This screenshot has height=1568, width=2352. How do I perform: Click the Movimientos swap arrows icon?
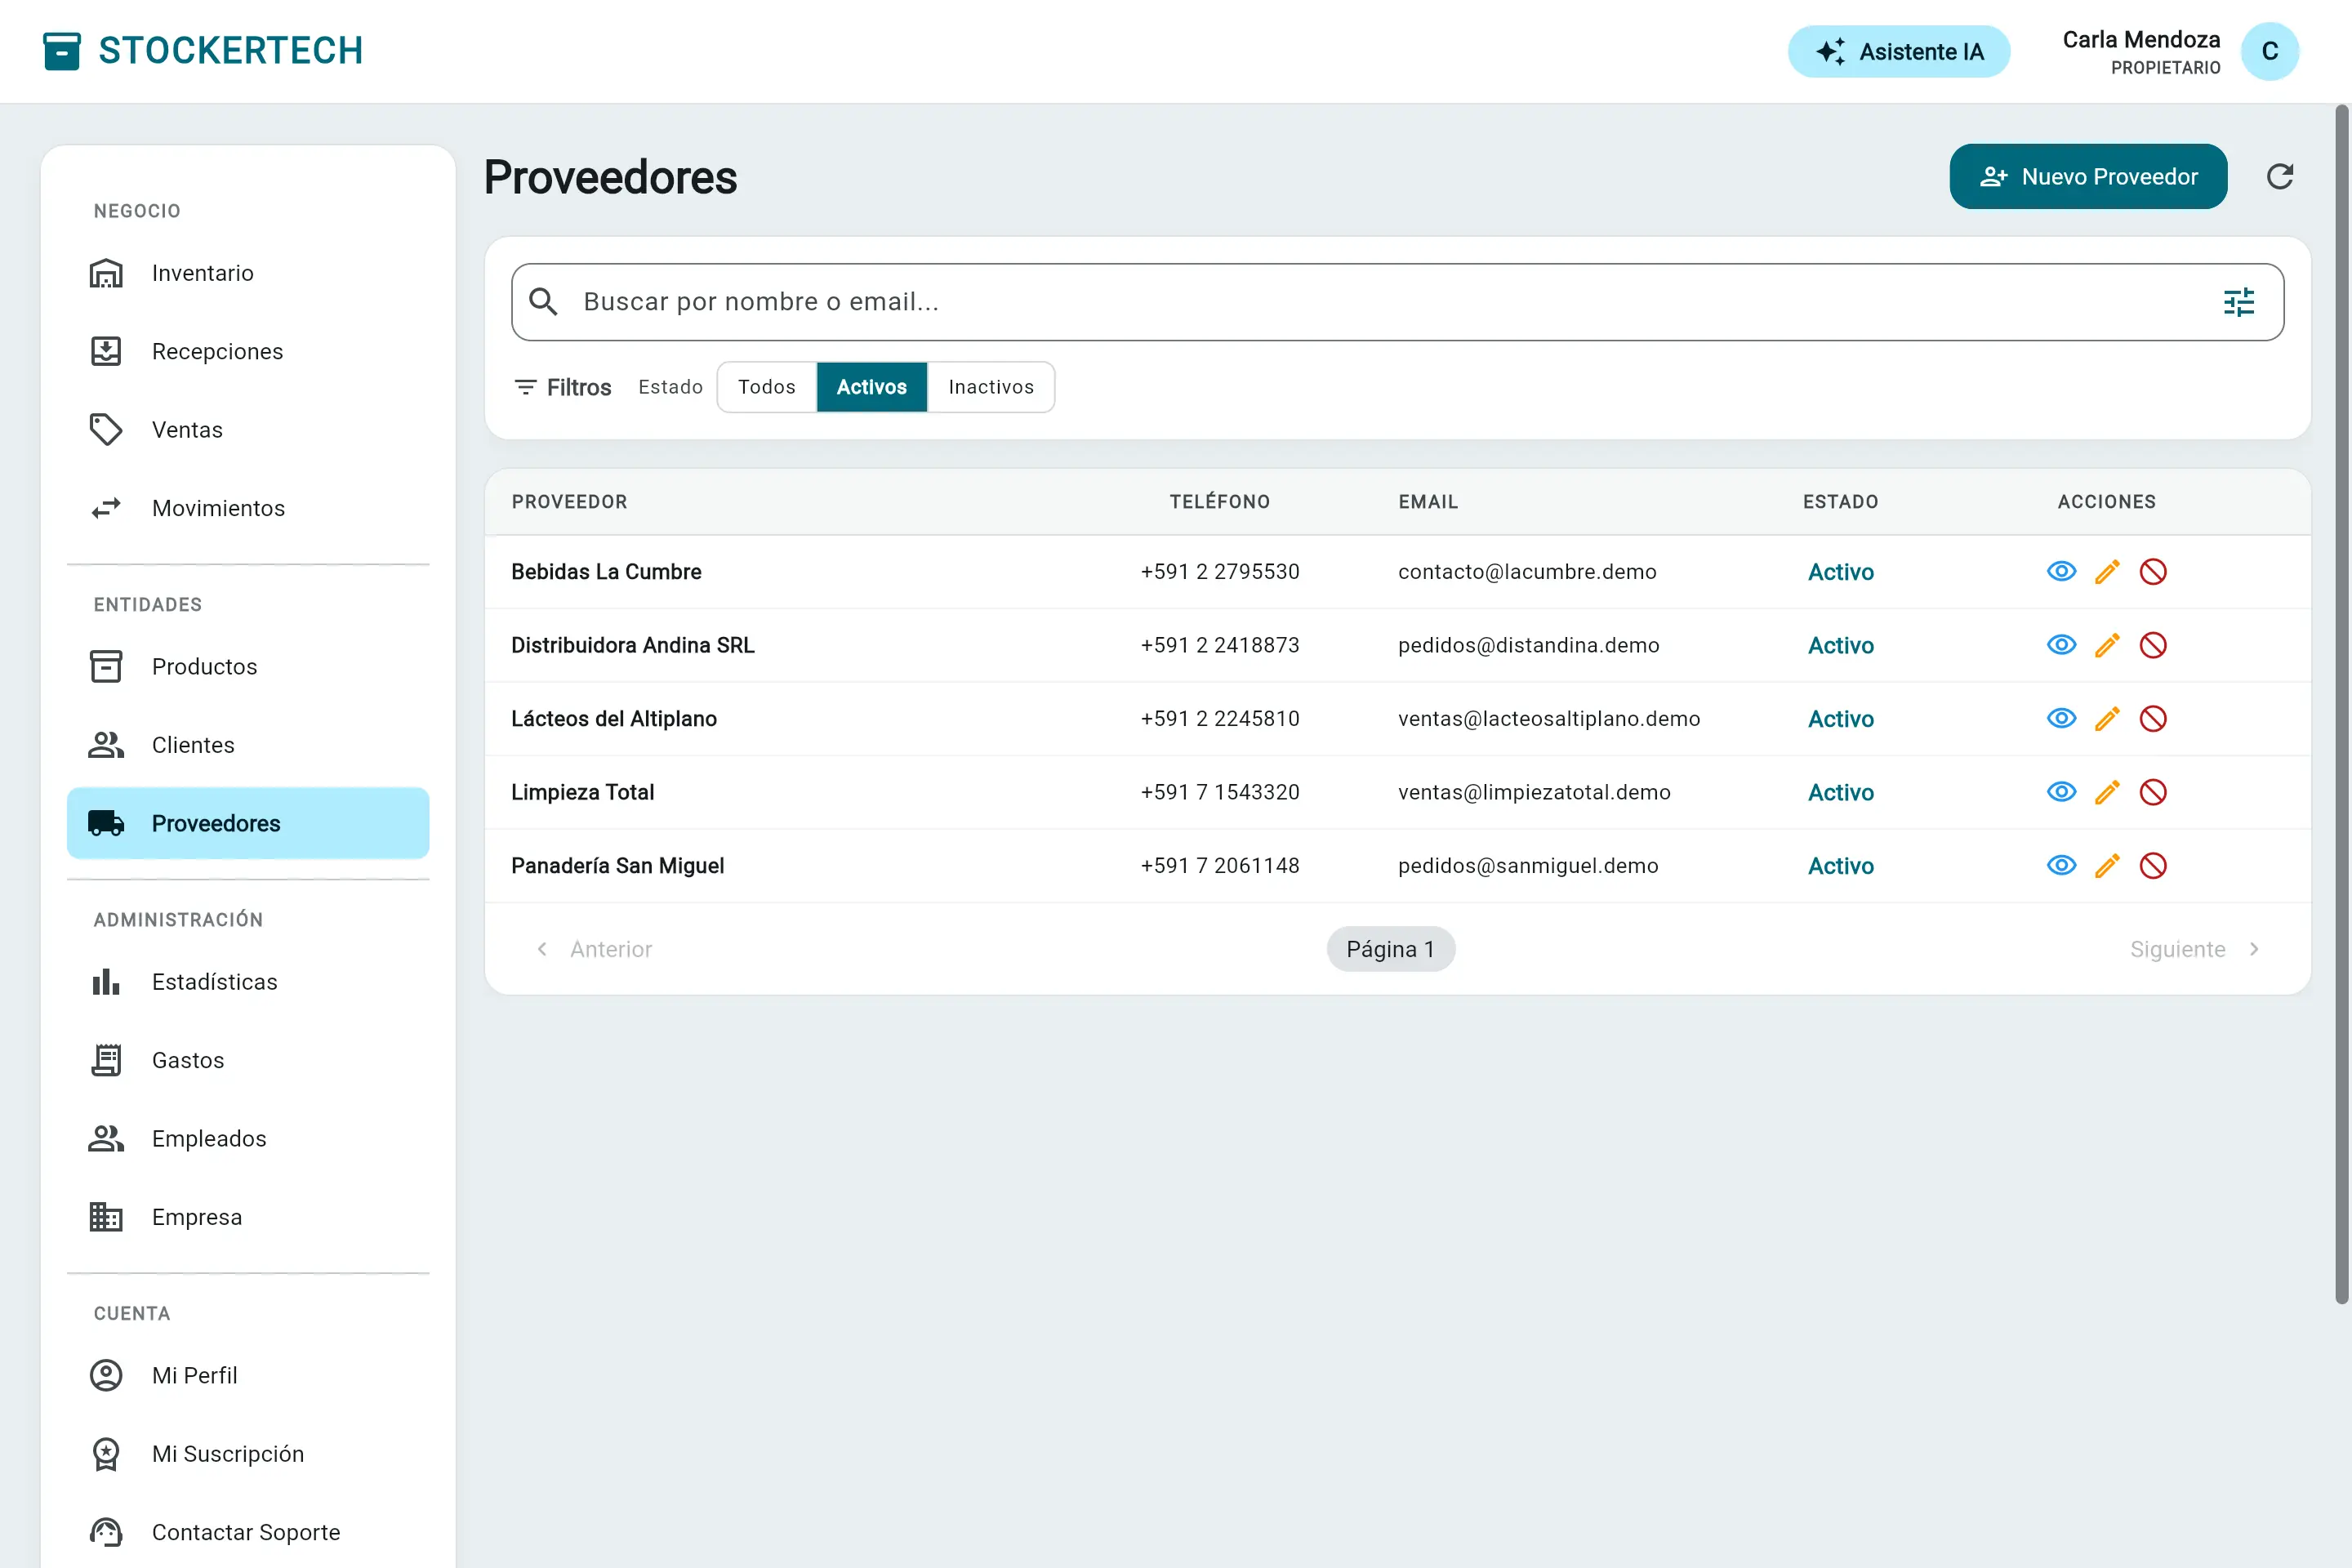[x=106, y=508]
